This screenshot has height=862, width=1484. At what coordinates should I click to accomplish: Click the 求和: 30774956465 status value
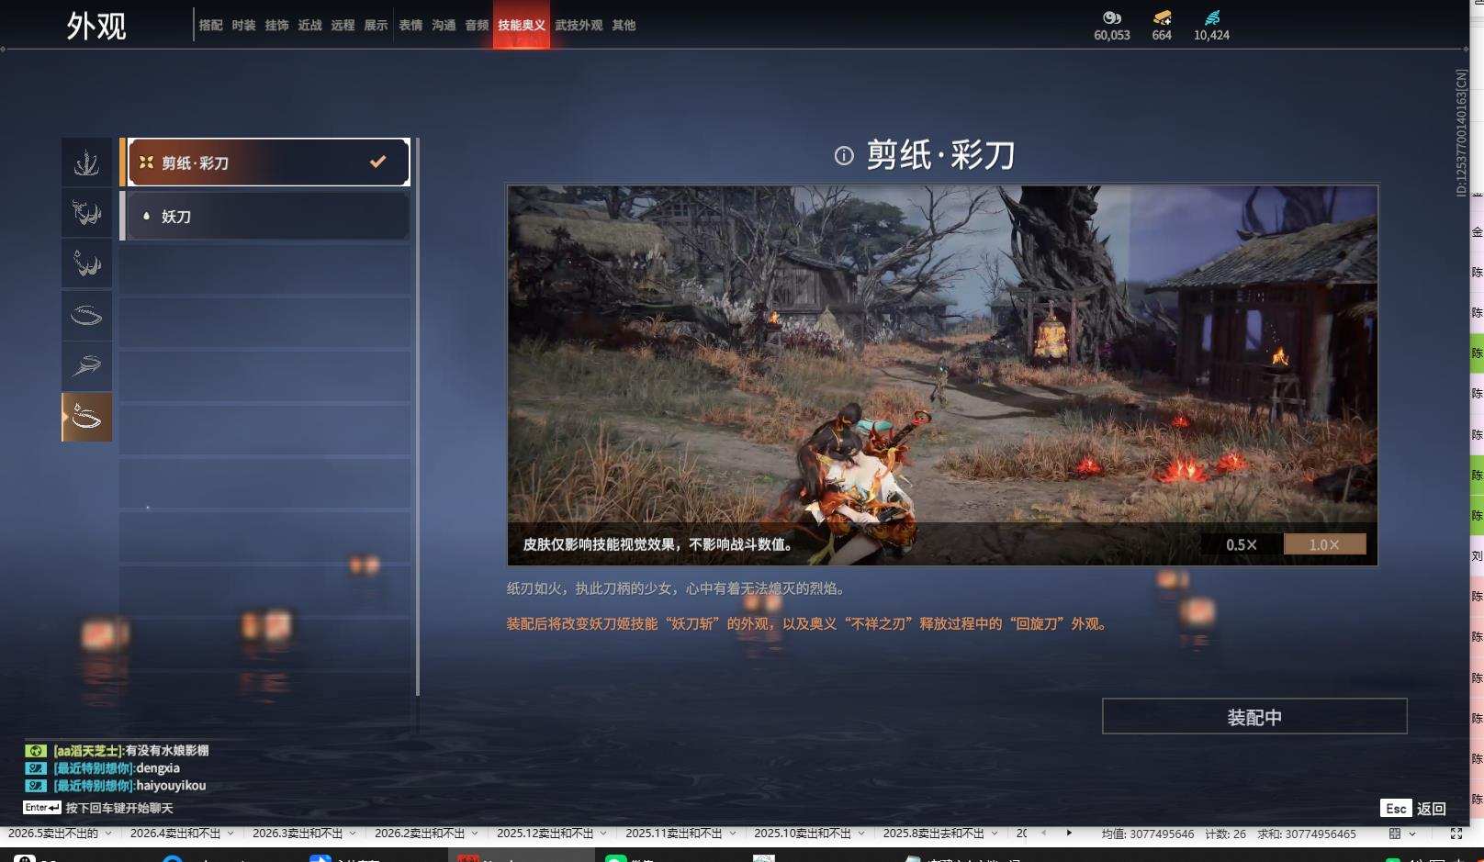coord(1307,834)
